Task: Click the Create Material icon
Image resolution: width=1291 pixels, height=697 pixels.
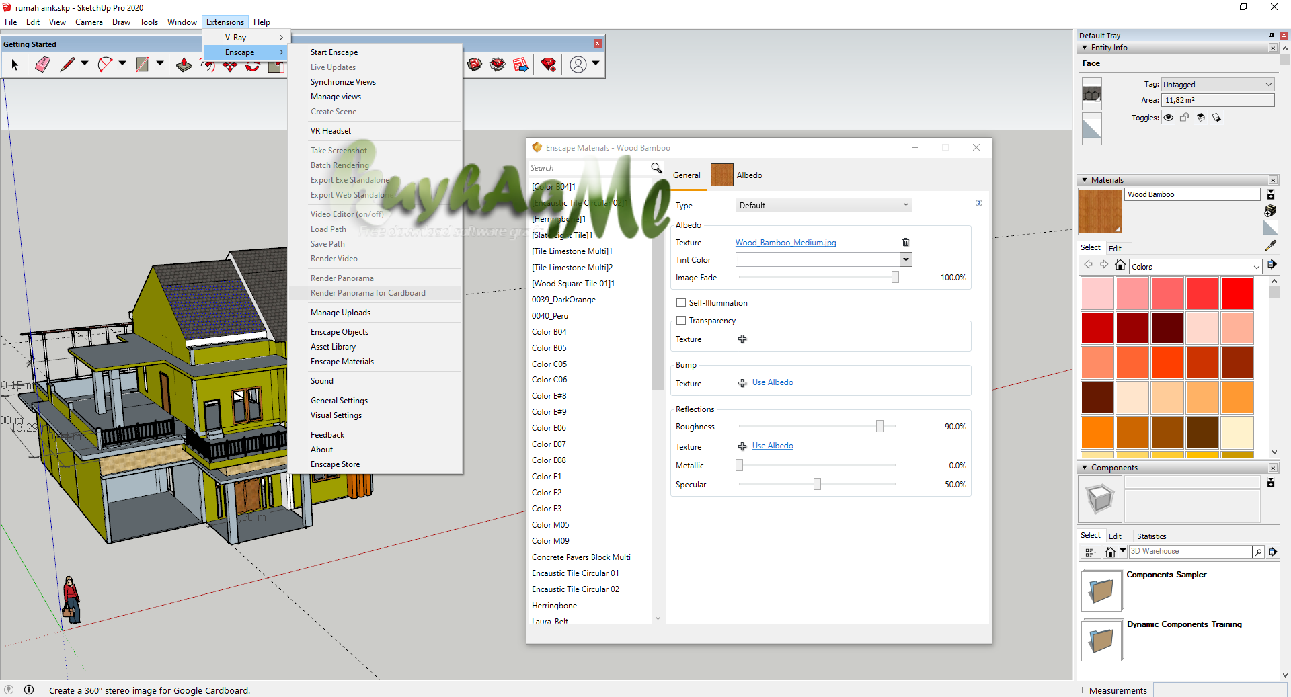Action: click(x=1270, y=211)
